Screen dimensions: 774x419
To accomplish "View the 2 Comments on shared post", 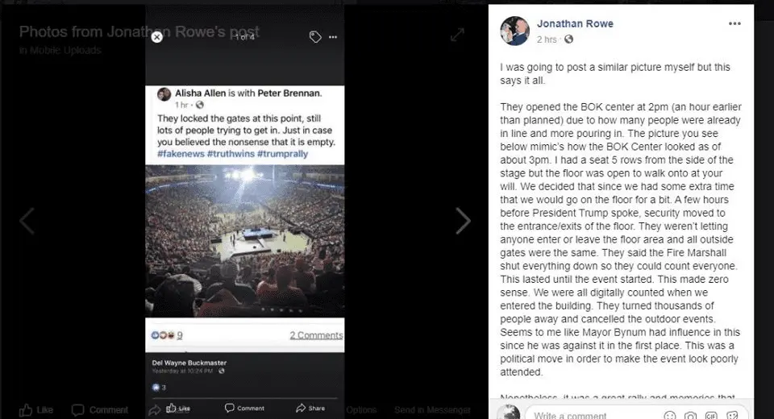I will [316, 335].
